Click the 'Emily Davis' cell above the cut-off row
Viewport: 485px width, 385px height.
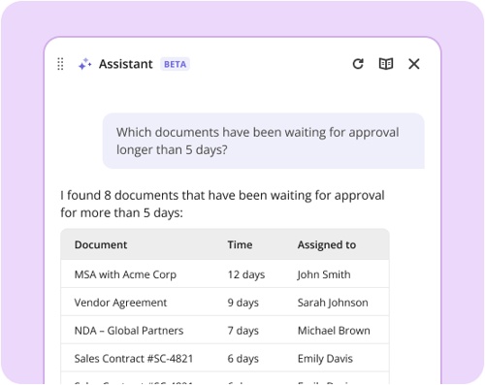pos(325,359)
